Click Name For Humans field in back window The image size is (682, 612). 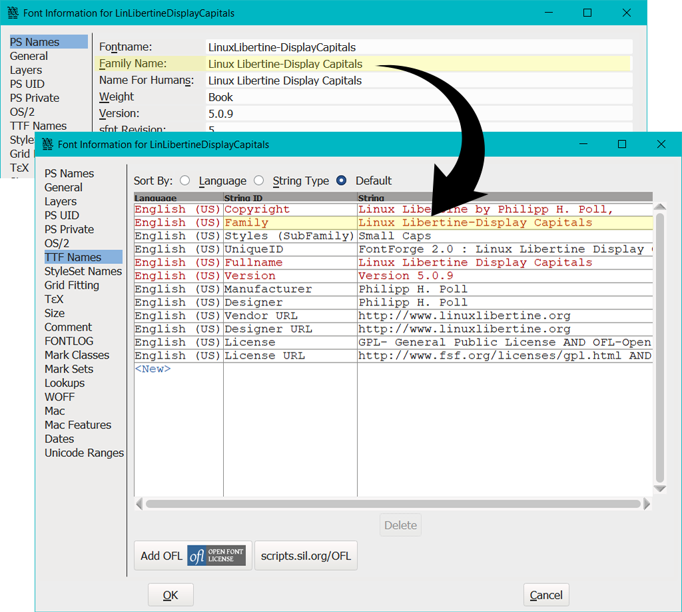click(419, 80)
